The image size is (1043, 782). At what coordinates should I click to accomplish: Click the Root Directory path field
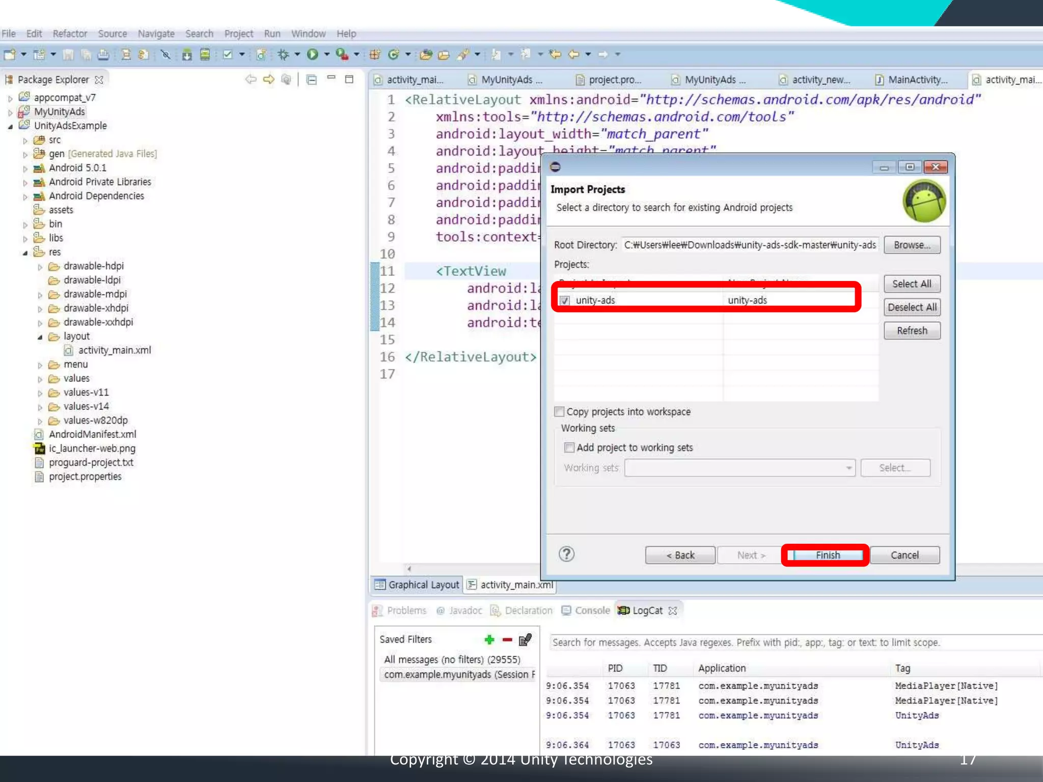(749, 245)
